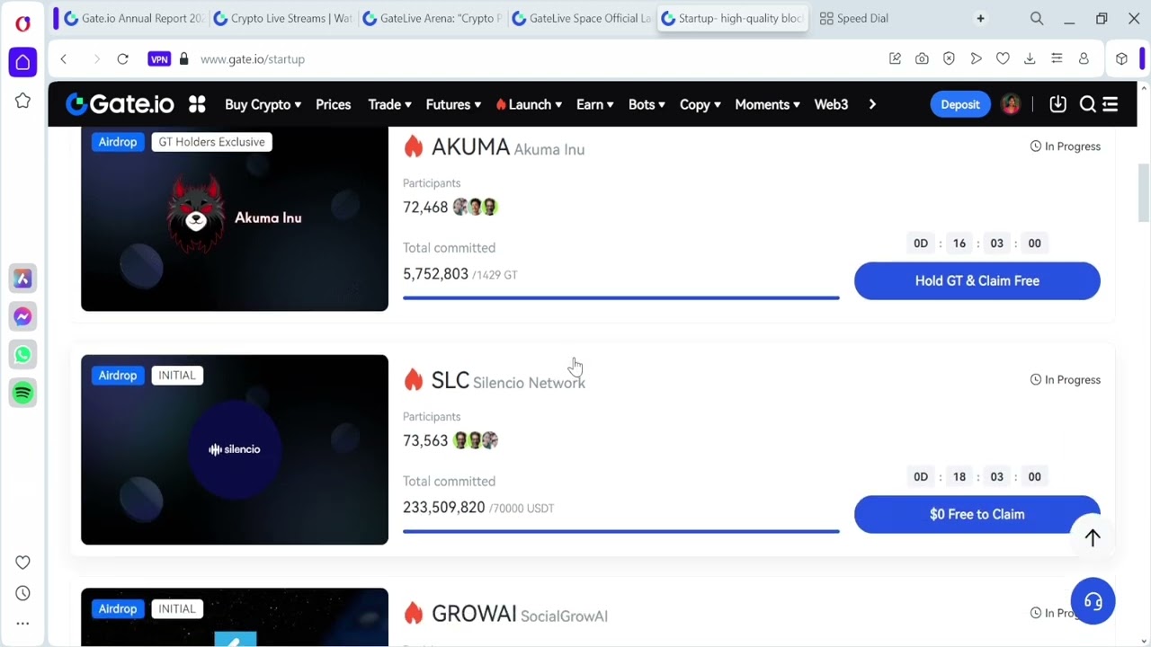Search open tabs with magnifier icon
The image size is (1151, 647).
[x=1037, y=18]
